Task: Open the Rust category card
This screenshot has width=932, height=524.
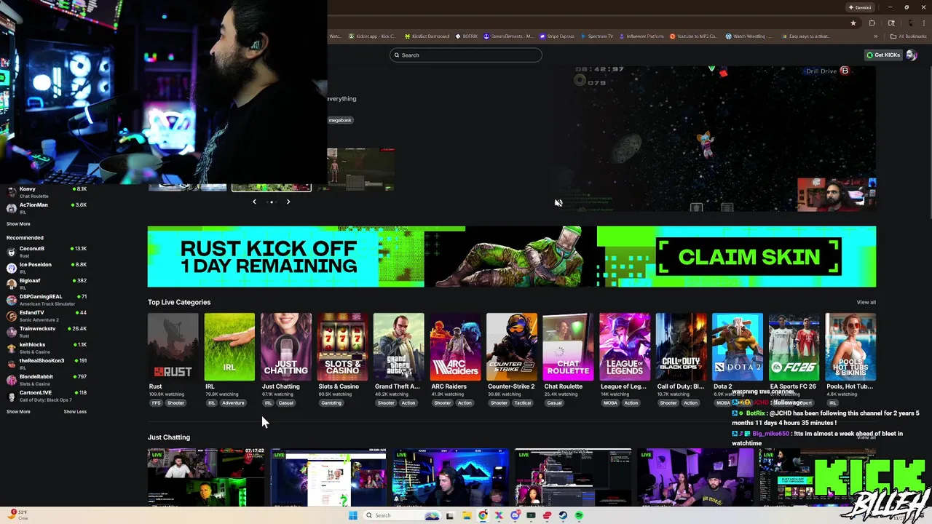Action: click(x=173, y=347)
